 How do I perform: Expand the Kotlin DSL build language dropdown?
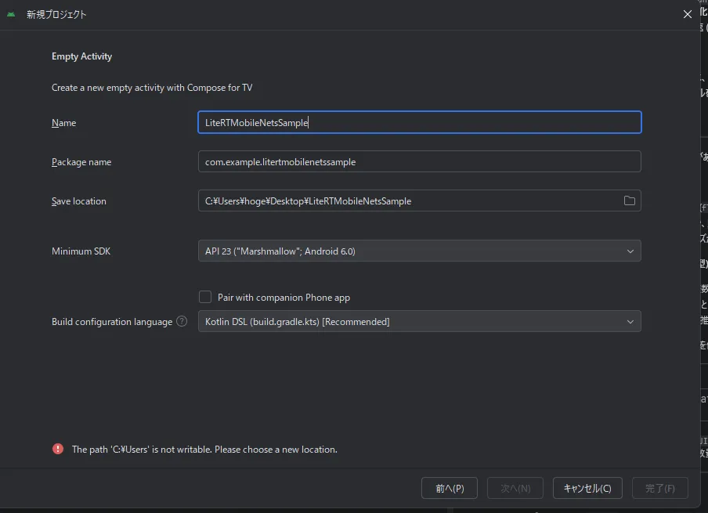tap(419, 321)
